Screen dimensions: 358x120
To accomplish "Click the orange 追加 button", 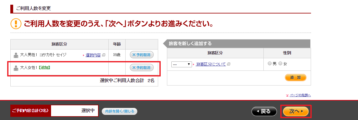I will click(x=295, y=77).
